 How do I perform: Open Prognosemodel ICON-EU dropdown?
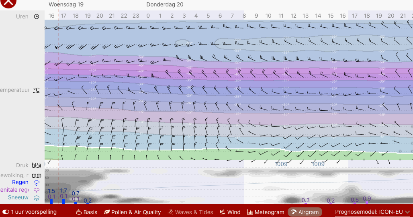click(372, 212)
